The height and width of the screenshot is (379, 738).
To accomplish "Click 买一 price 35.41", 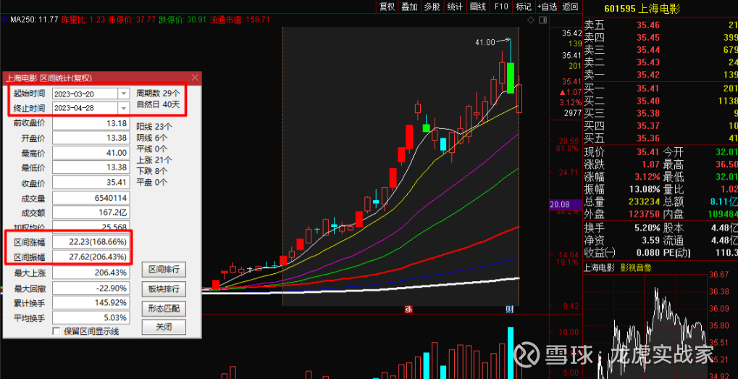I will 648,88.
